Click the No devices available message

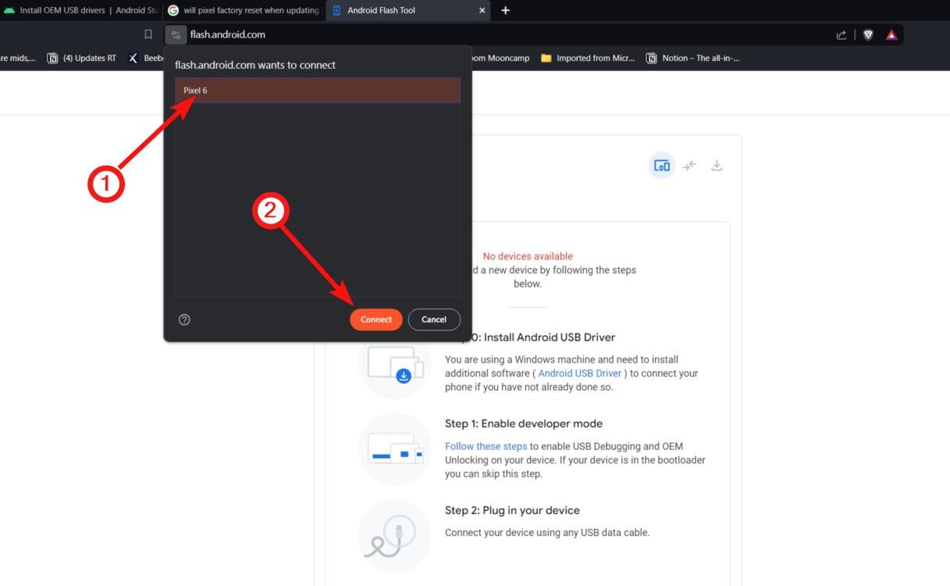click(528, 256)
